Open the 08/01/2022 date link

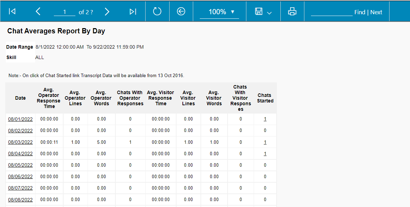point(20,119)
